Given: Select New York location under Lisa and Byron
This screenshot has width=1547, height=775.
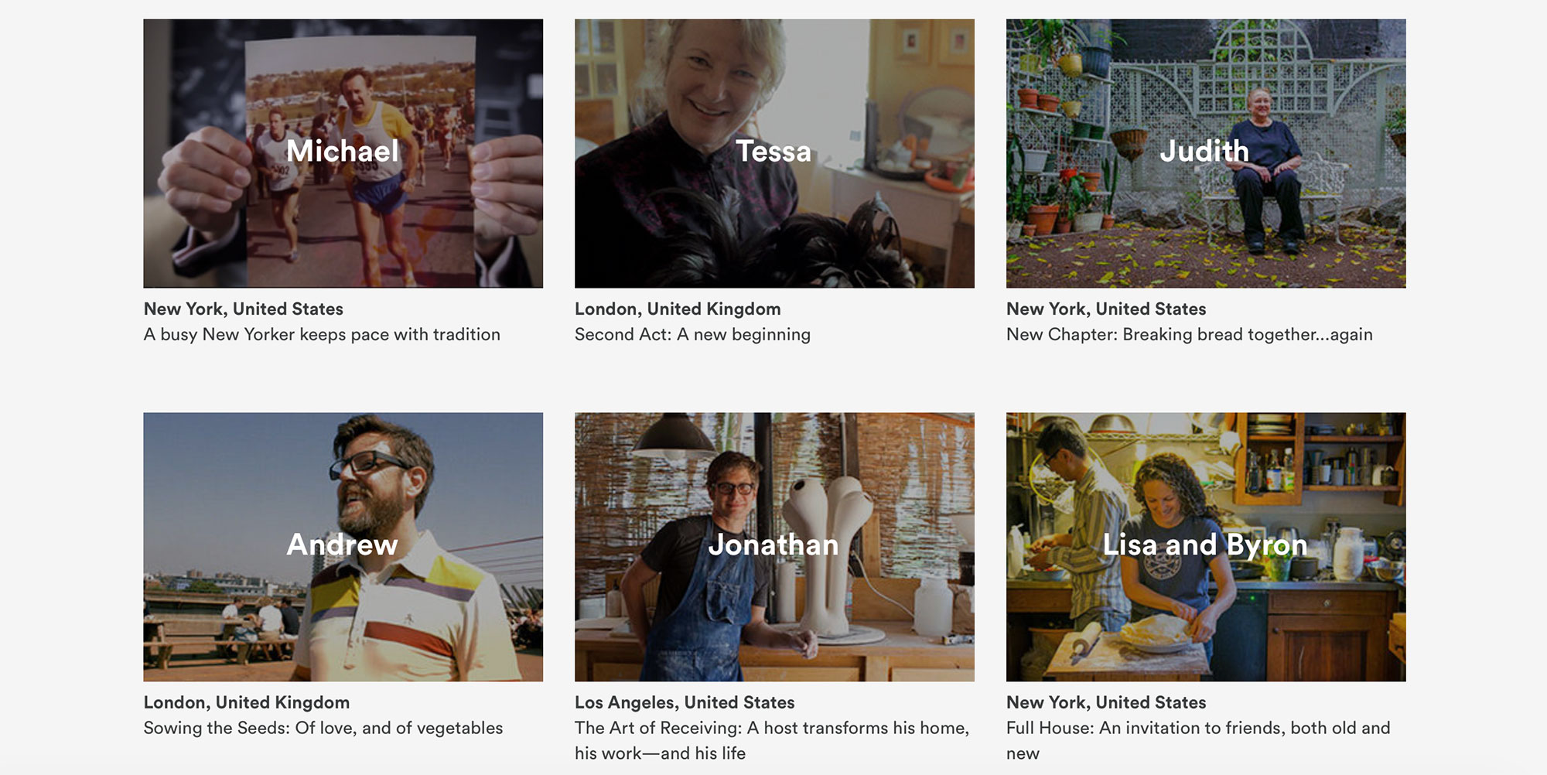Looking at the screenshot, I should pos(1105,702).
